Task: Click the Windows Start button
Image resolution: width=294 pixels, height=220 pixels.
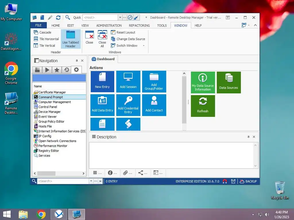Action: coord(7,214)
